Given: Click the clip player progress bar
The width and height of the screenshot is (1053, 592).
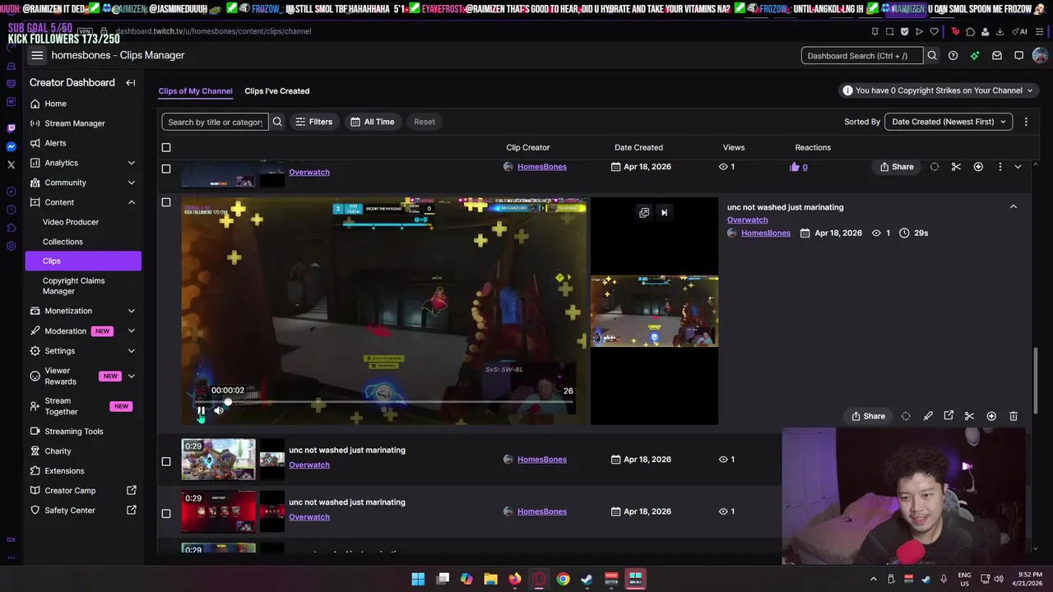Looking at the screenshot, I should tap(384, 402).
